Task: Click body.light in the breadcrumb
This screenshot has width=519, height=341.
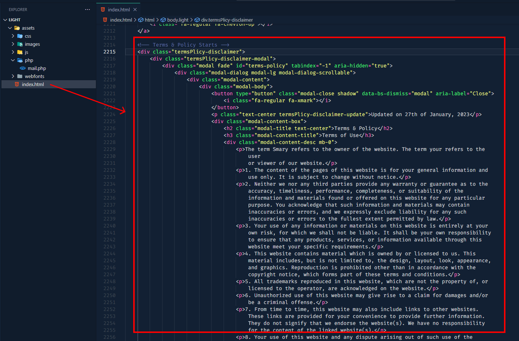Action: [x=178, y=20]
